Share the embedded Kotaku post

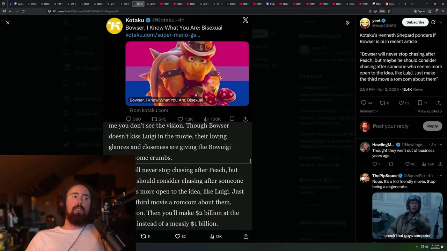click(246, 119)
